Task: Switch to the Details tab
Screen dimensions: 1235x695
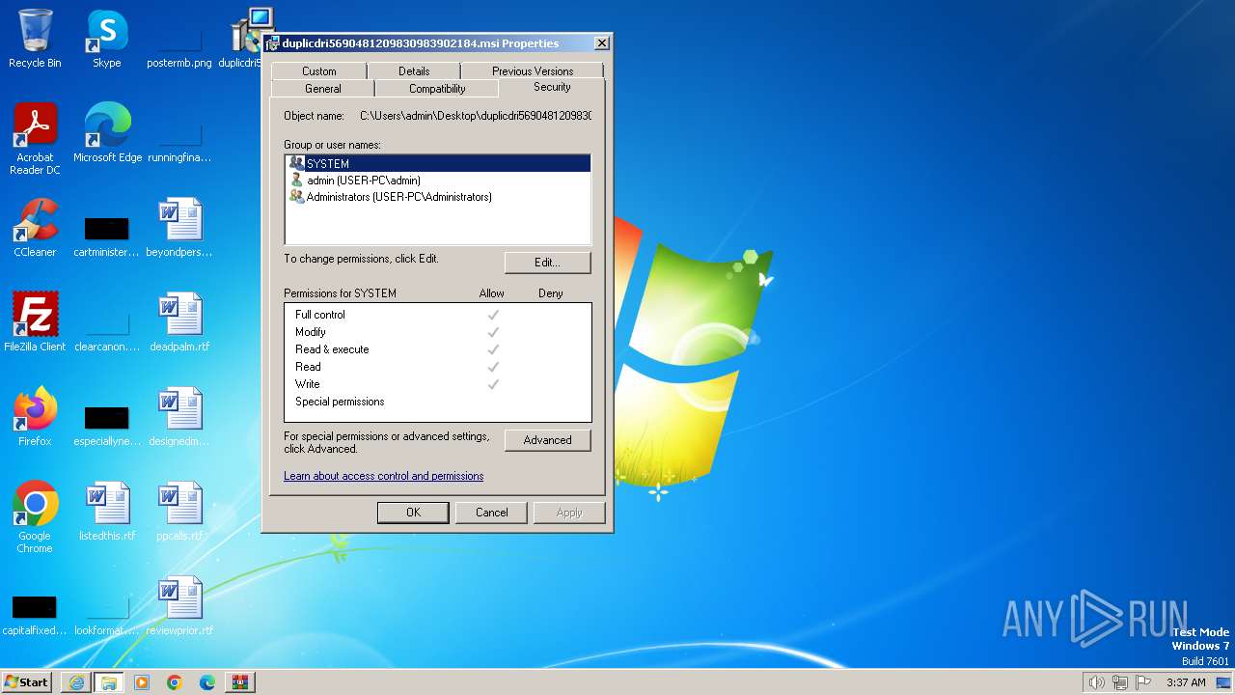Action: click(x=414, y=71)
